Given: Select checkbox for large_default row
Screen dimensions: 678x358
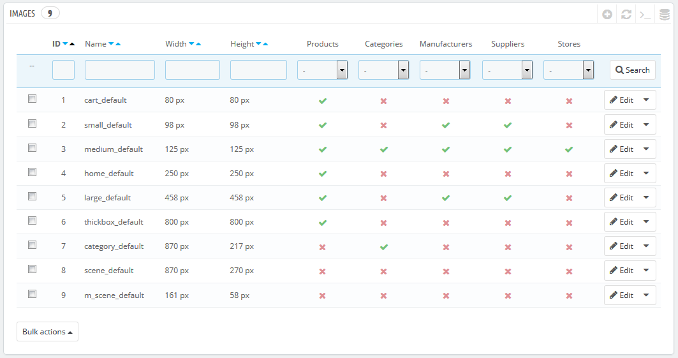Looking at the screenshot, I should (32, 196).
